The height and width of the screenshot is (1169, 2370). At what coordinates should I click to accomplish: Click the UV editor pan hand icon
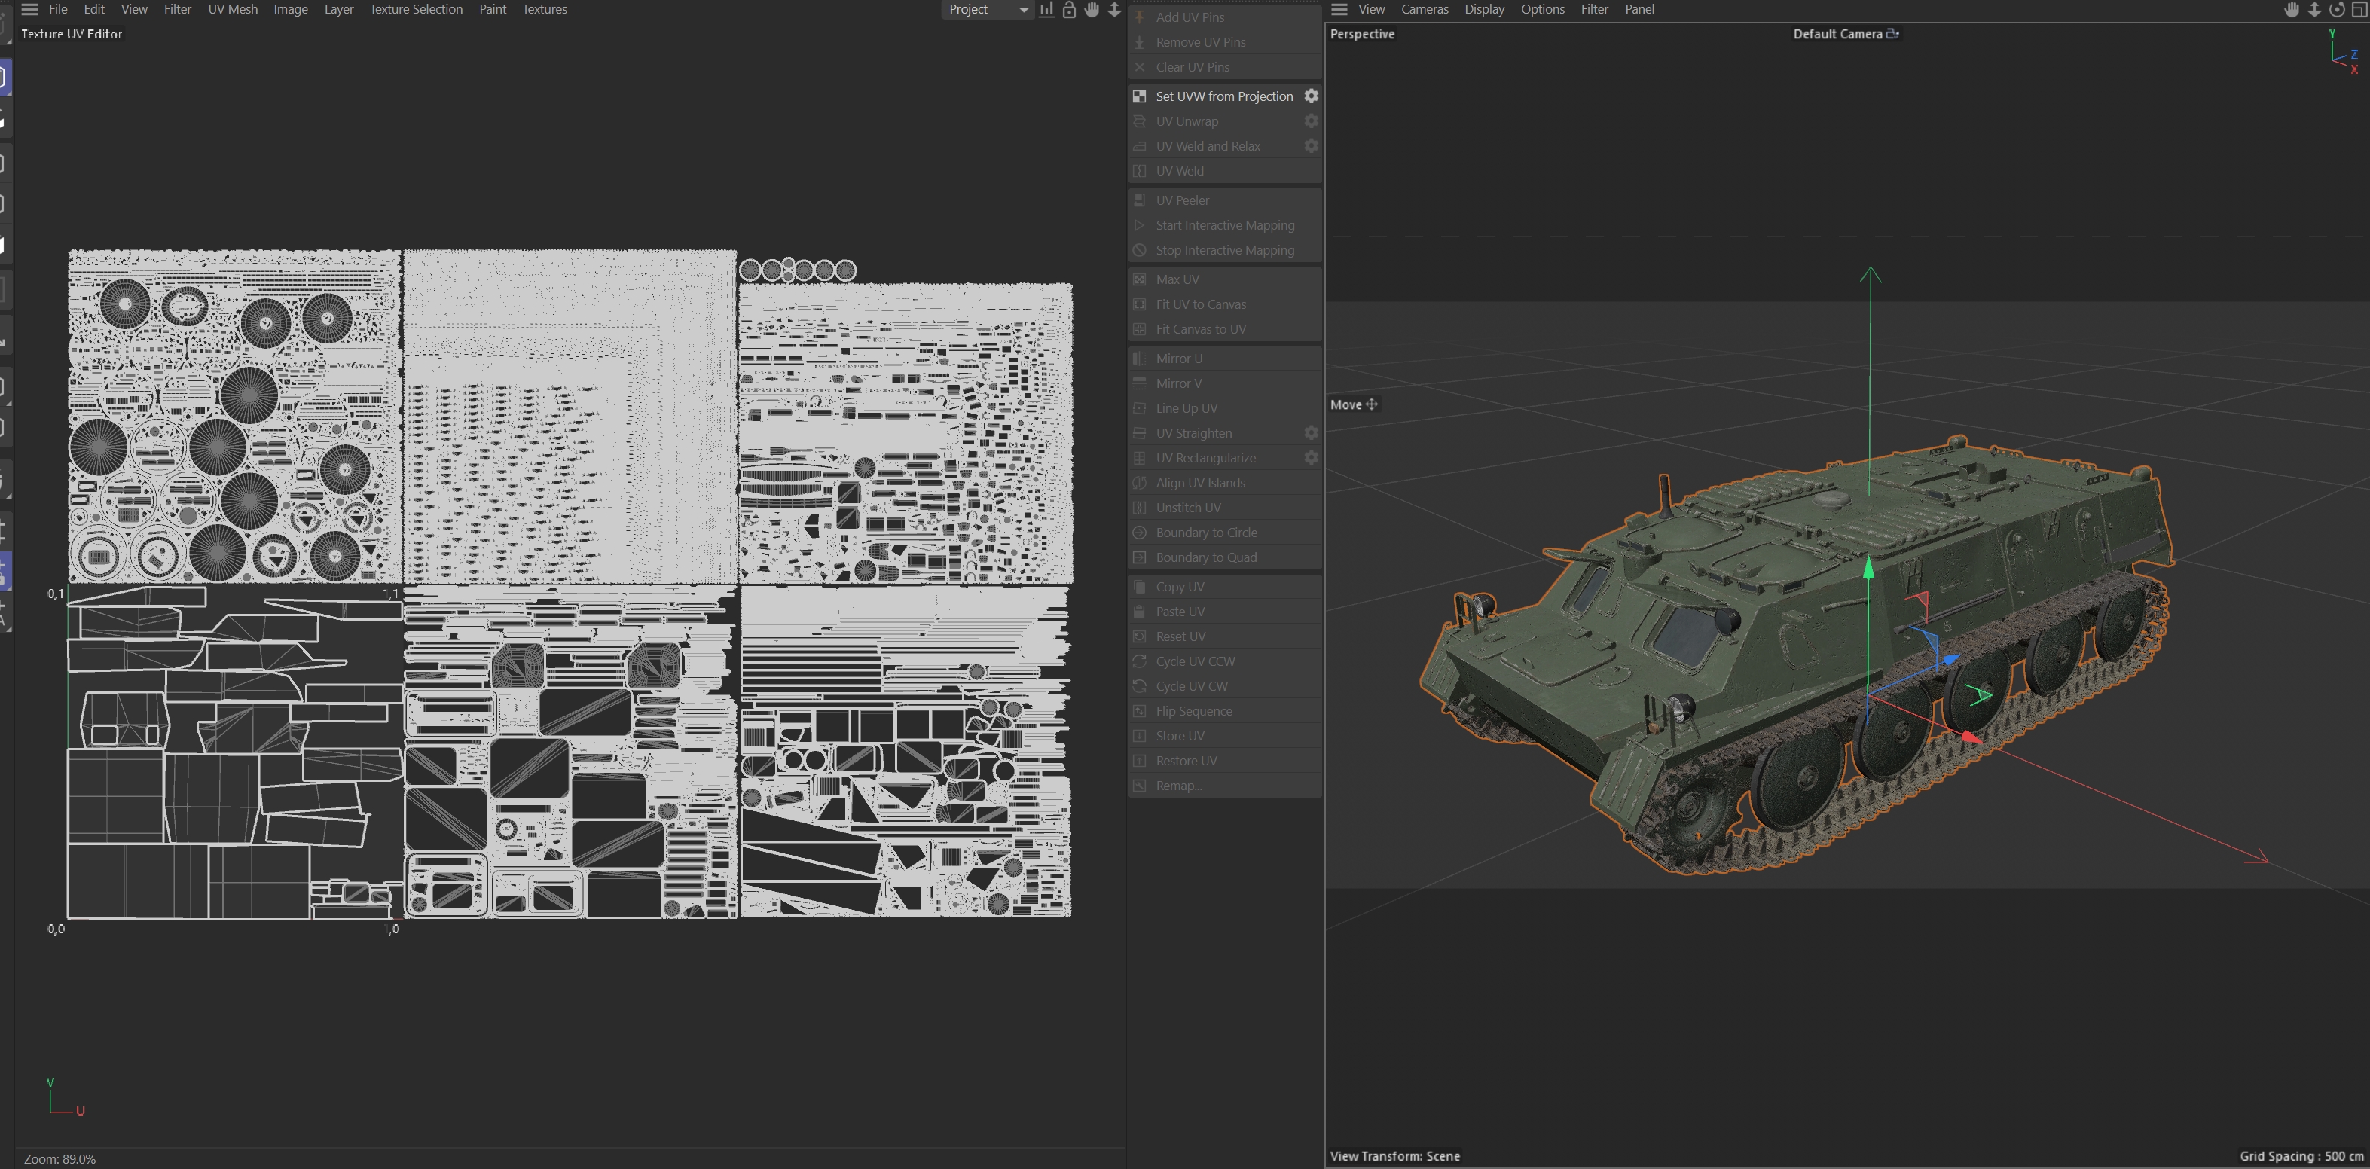(1091, 9)
